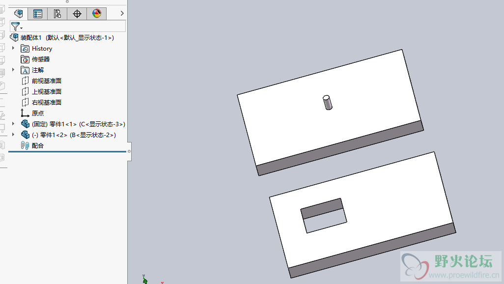Open the DisplayManager color ball tab
The height and width of the screenshot is (284, 504).
coord(96,13)
